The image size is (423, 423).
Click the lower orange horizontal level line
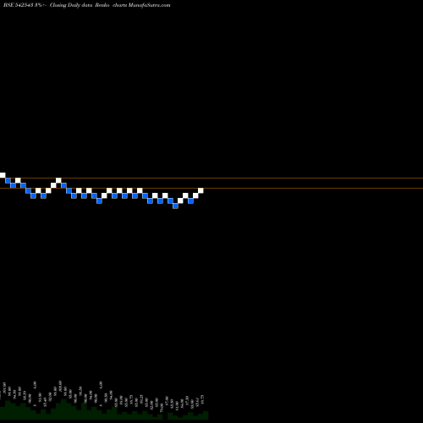point(211,188)
